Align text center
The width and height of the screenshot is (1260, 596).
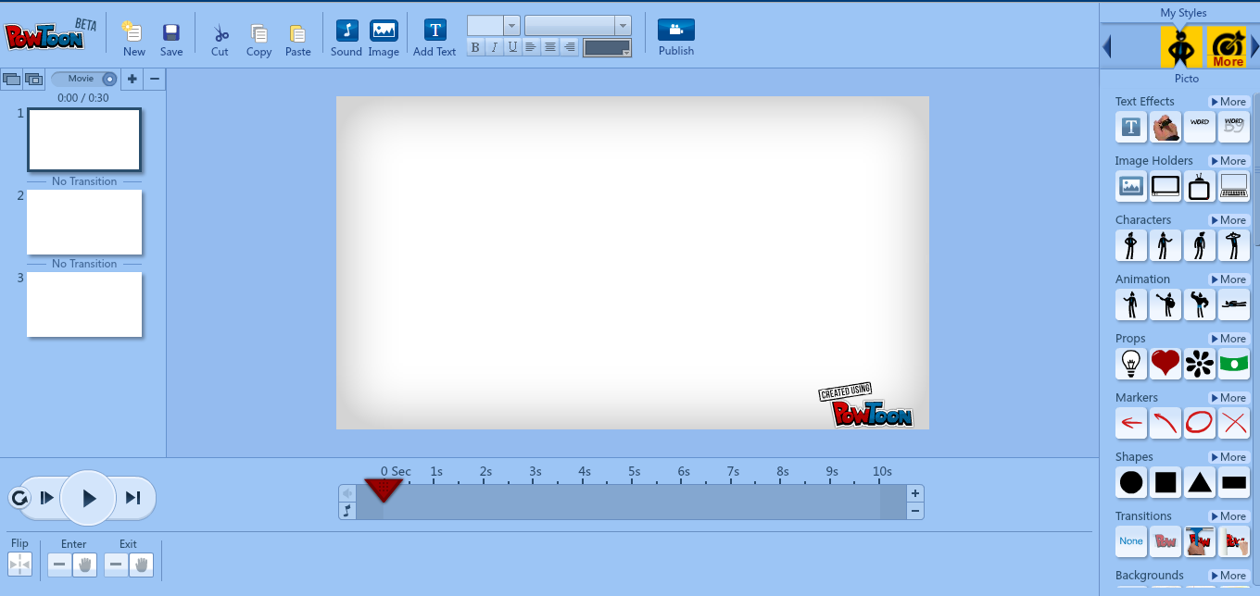(550, 47)
